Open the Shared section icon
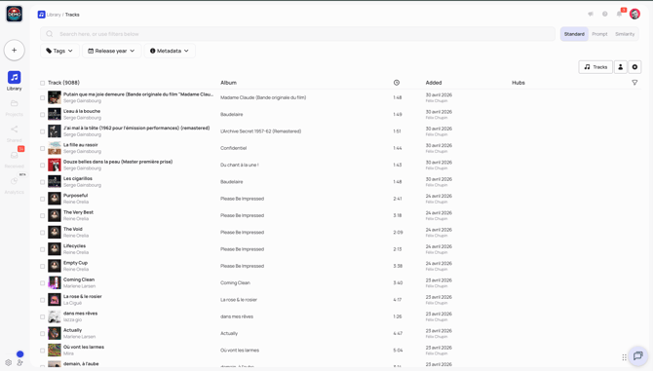Image resolution: width=653 pixels, height=371 pixels. pyautogui.click(x=15, y=129)
